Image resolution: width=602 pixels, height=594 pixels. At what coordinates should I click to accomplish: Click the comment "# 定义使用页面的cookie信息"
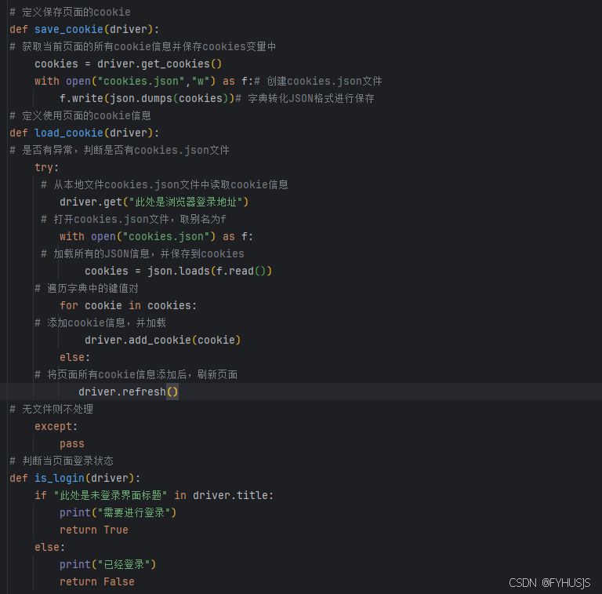click(x=80, y=115)
